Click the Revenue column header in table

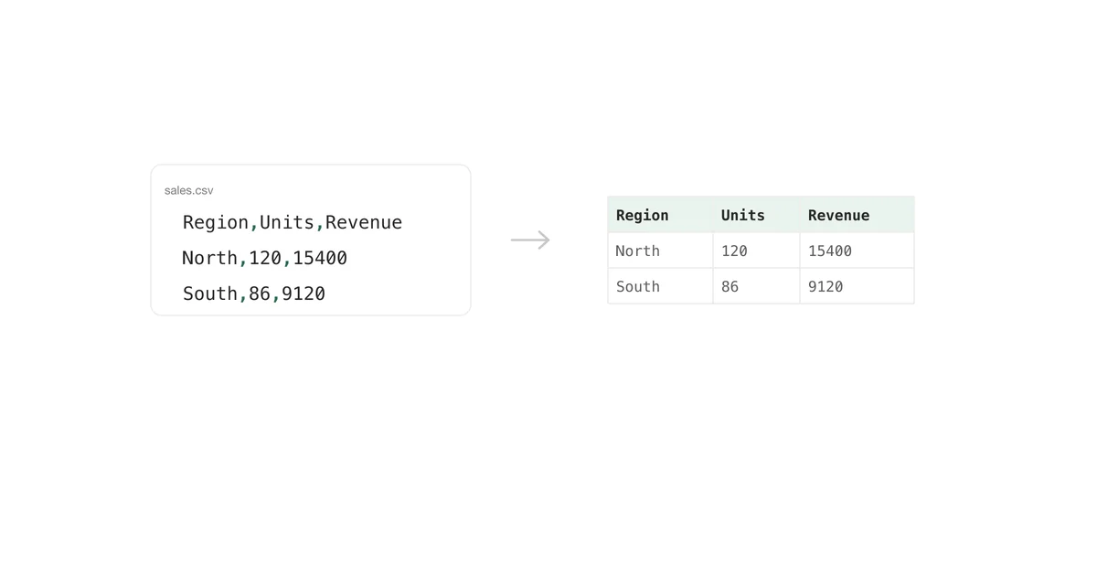(857, 215)
